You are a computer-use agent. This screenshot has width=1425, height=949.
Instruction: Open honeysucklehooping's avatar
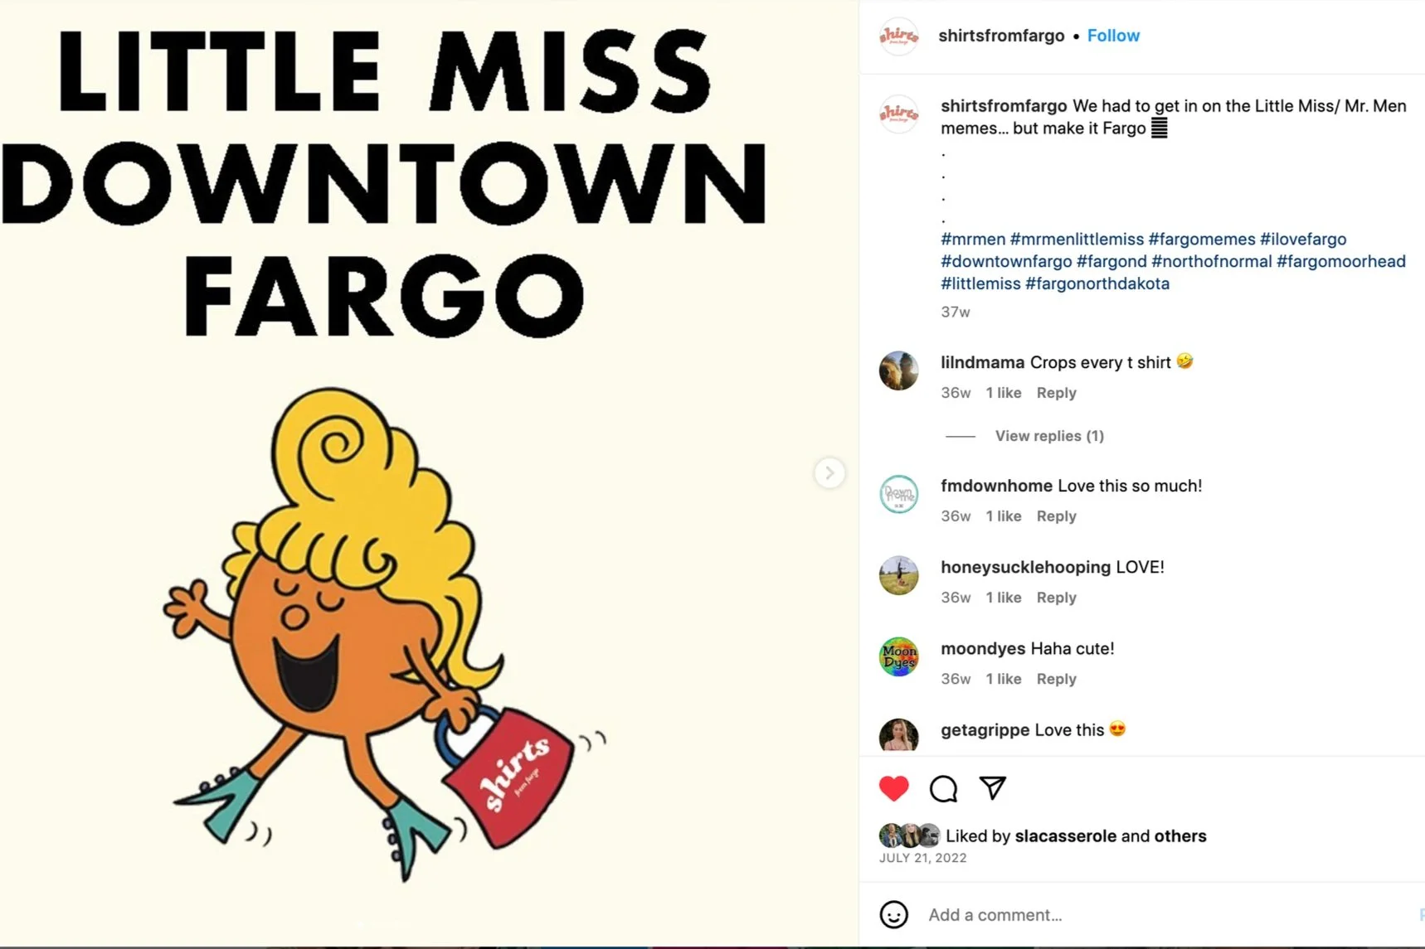(898, 575)
